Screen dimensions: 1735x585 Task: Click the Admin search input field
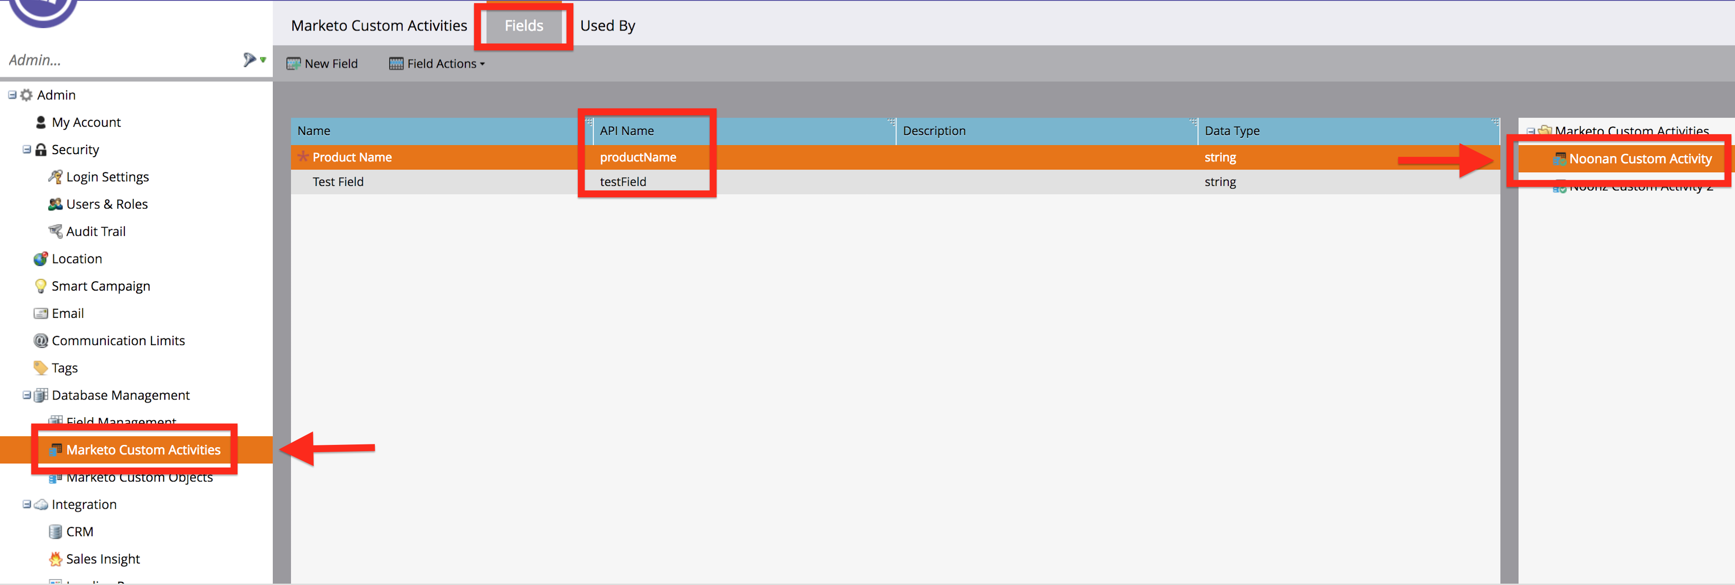click(101, 60)
